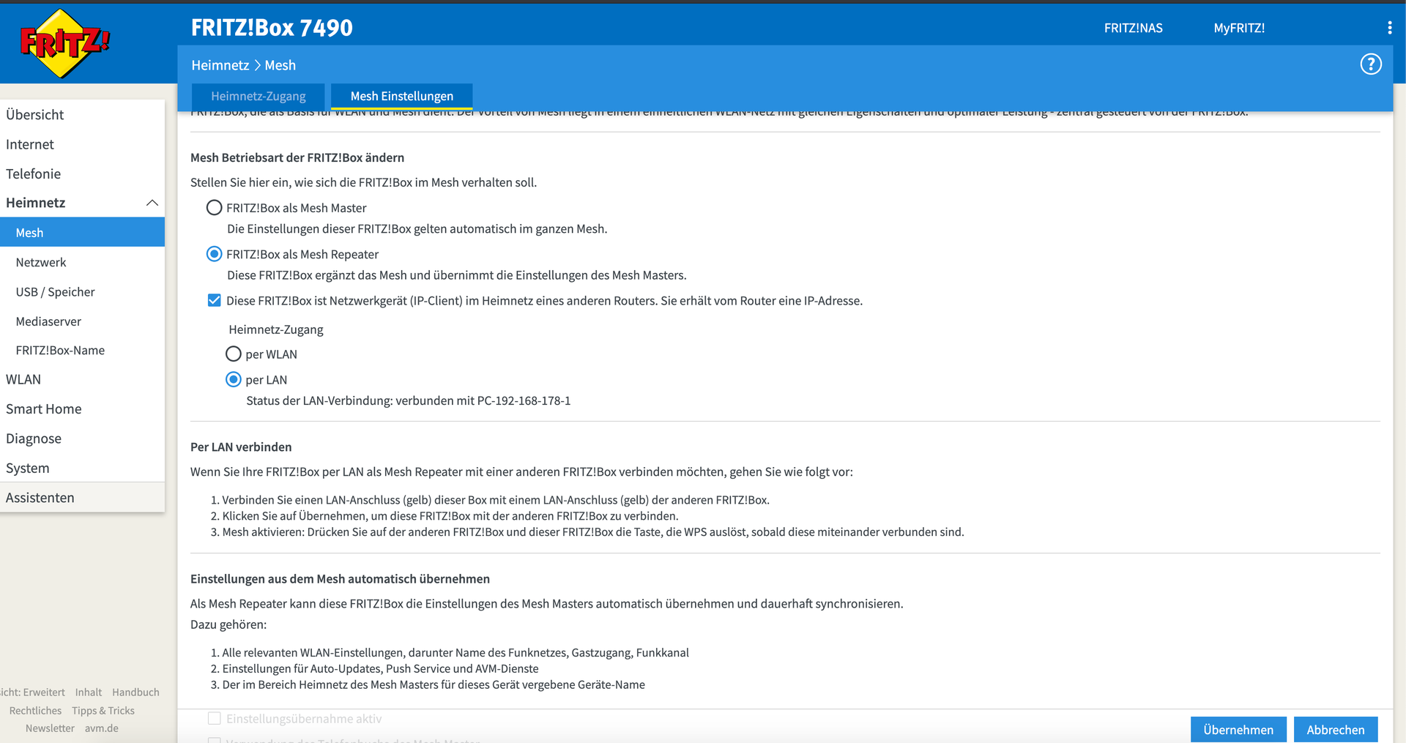Open the Handbuch footer link
Screen dimensions: 1406x743
135,692
